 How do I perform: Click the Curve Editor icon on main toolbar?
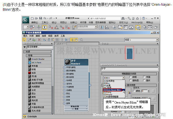point(126,27)
